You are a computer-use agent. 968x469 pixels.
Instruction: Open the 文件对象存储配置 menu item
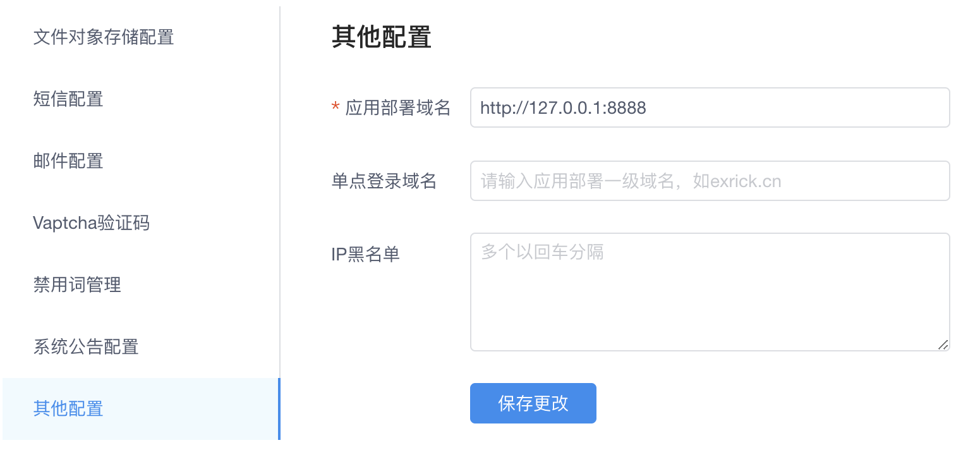tap(140, 37)
